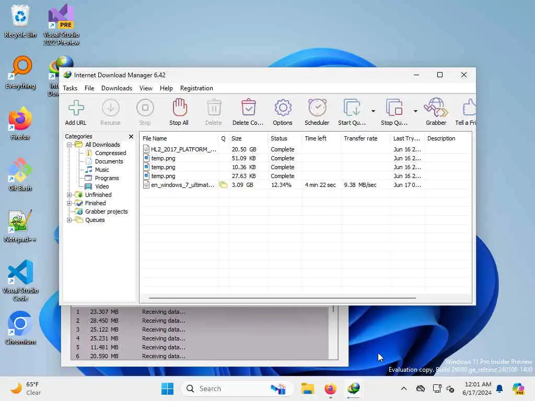The image size is (535, 401).
Task: Collapse the All Downloads tree node
Action: click(69, 145)
